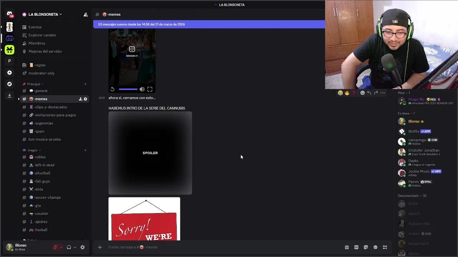Open the P server icon
The height and width of the screenshot is (257, 458).
[10, 61]
